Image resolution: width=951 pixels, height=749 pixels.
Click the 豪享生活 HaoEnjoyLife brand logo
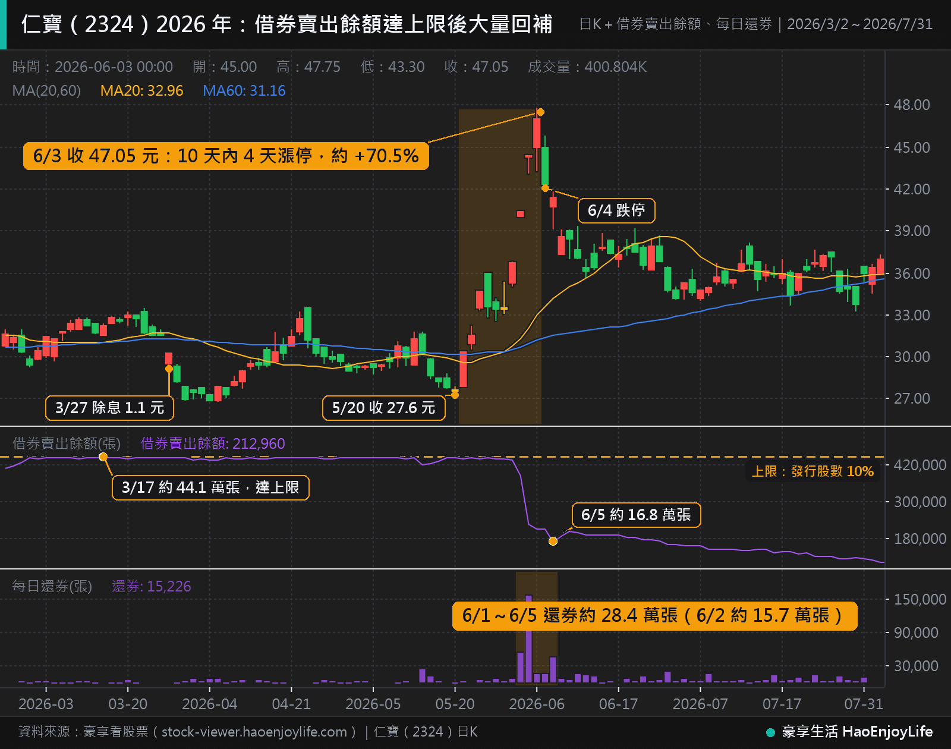point(850,732)
